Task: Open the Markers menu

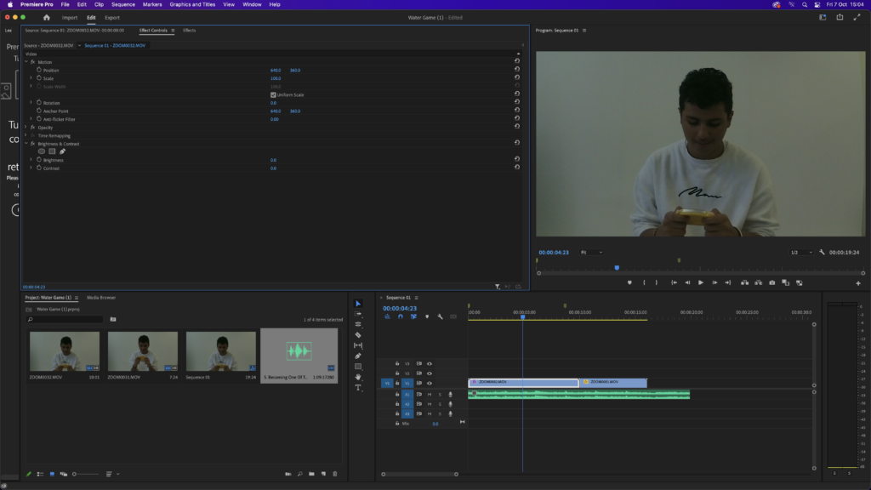Action: pyautogui.click(x=152, y=4)
